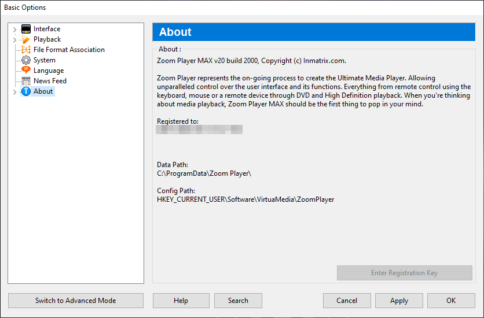Select Playback in the options tree

[47, 39]
